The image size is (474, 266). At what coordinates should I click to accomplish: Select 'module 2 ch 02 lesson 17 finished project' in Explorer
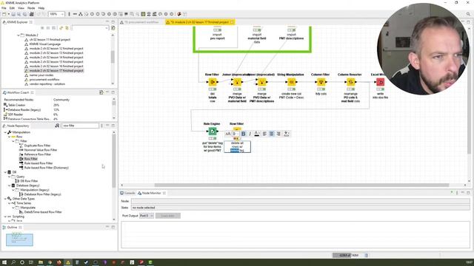[56, 71]
